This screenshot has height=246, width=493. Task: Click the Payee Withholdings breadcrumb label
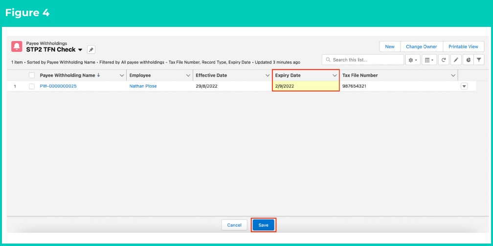(x=46, y=44)
